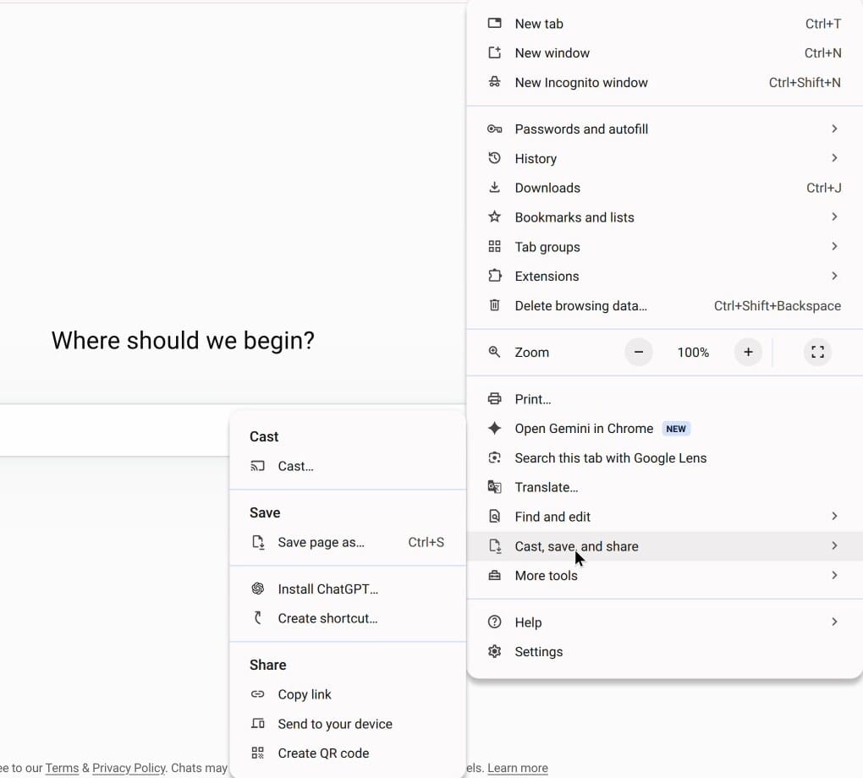Follow the Learn more link
This screenshot has height=778, width=863.
[x=517, y=768]
